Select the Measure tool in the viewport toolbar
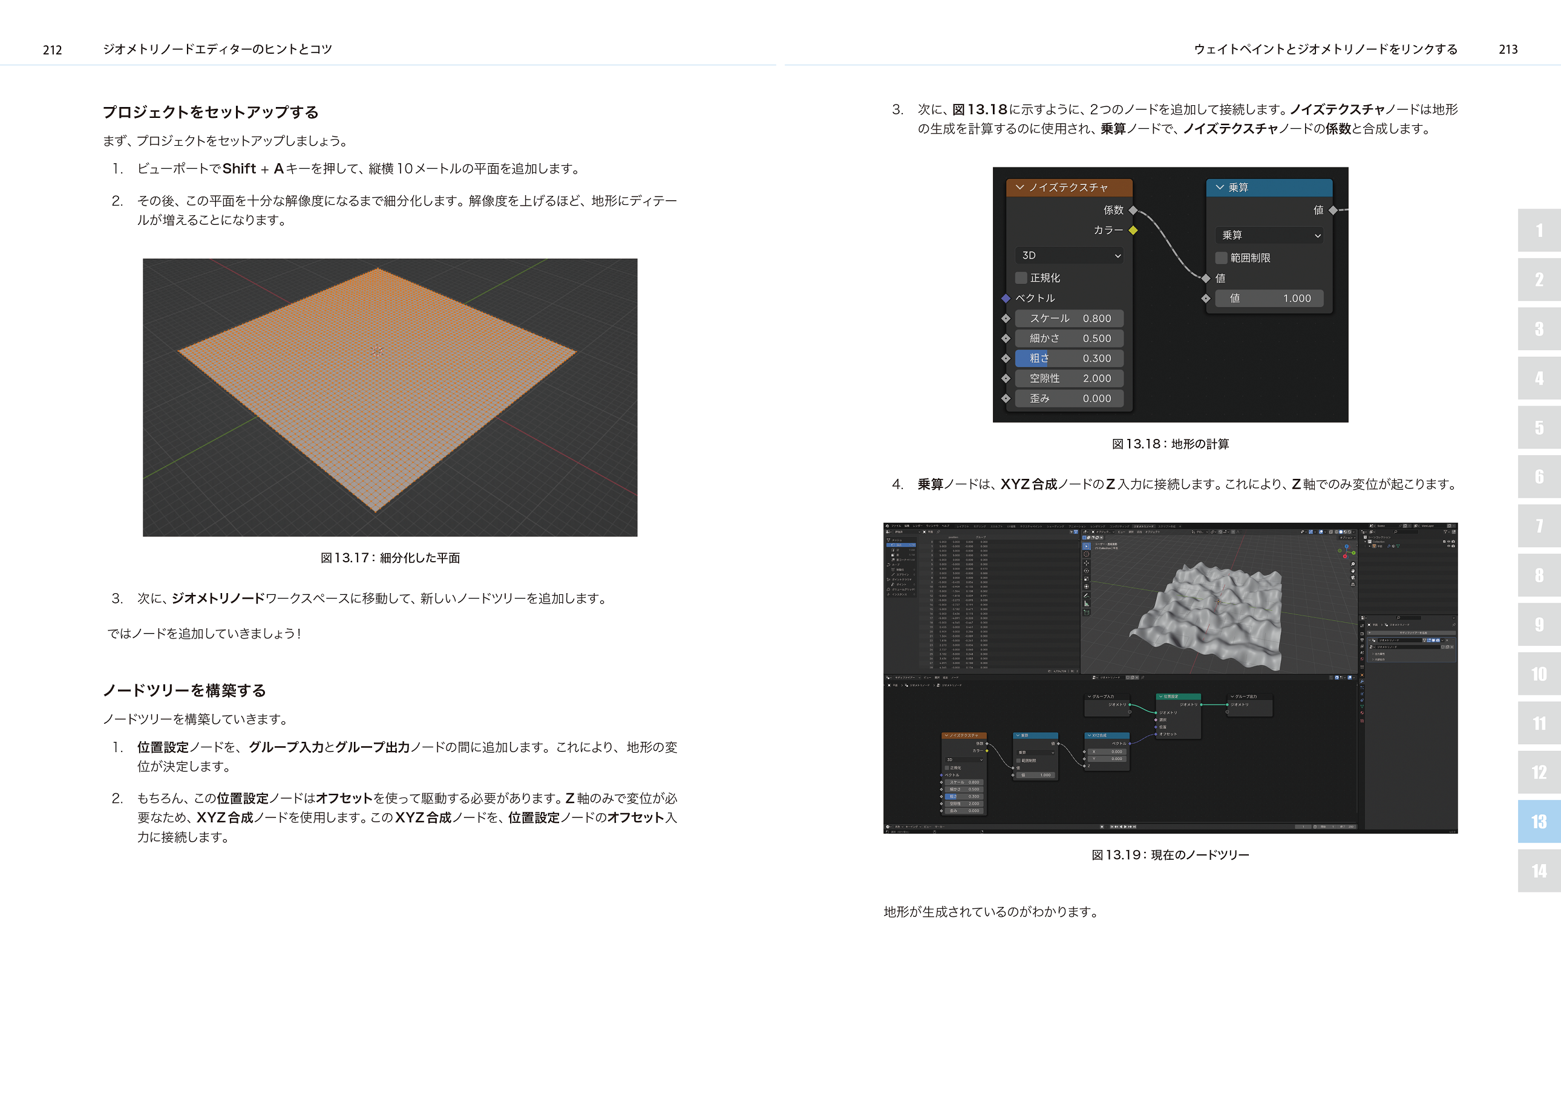Image resolution: width=1561 pixels, height=1101 pixels. tap(1087, 604)
